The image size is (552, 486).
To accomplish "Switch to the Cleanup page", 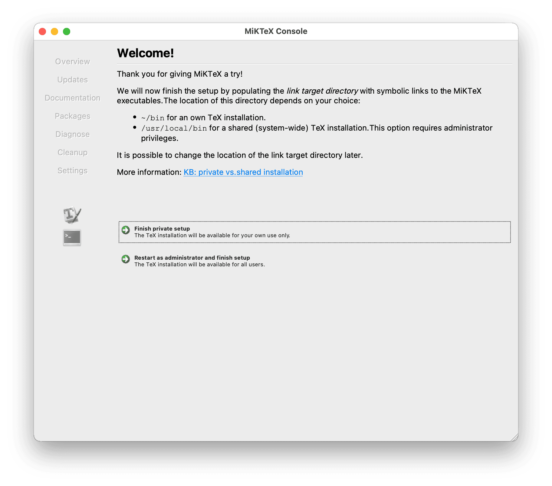I will [73, 152].
